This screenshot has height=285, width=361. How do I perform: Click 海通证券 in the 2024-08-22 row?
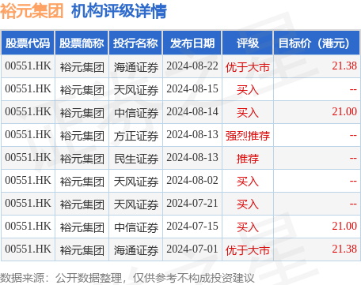tap(136, 67)
